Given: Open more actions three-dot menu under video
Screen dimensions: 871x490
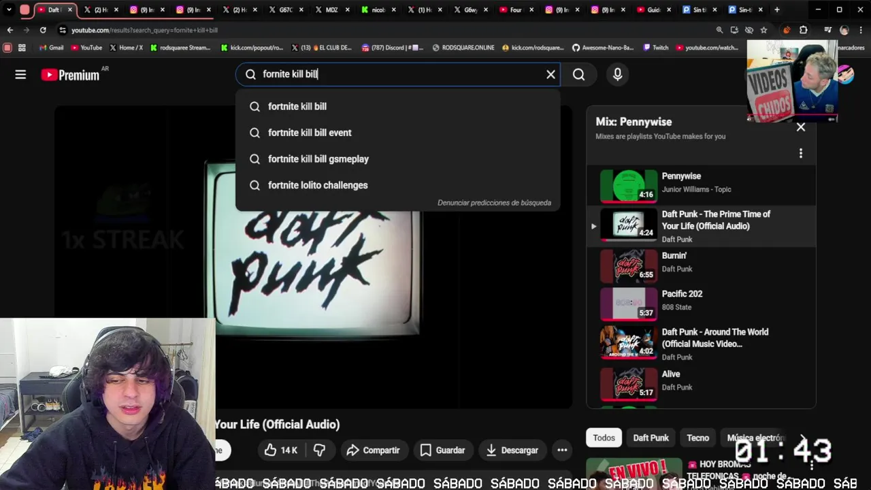Looking at the screenshot, I should (562, 450).
